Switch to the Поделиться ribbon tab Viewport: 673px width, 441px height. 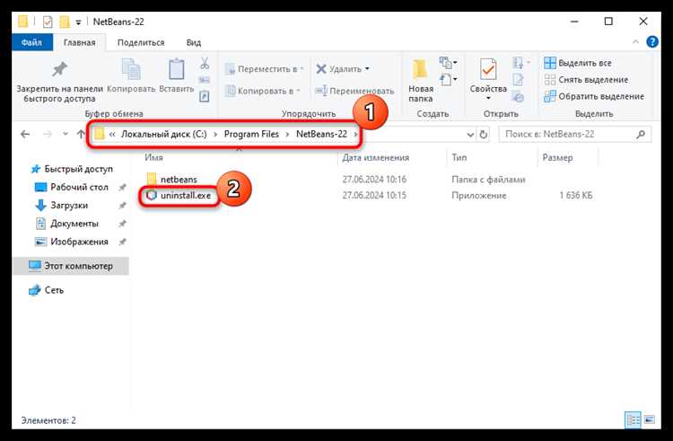coord(141,42)
